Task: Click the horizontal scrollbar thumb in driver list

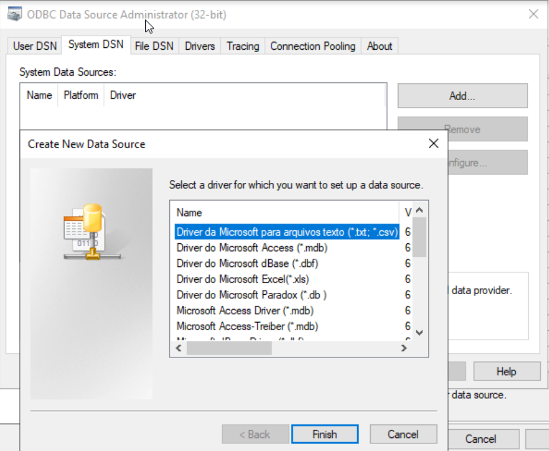Action: 229,348
